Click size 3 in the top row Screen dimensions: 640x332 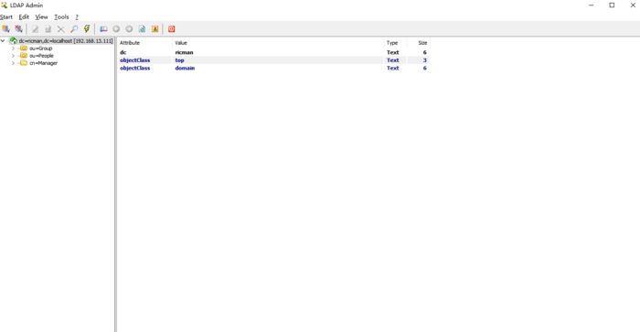424,60
